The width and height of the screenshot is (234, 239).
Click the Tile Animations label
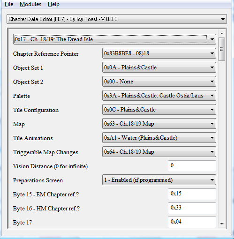(33, 138)
